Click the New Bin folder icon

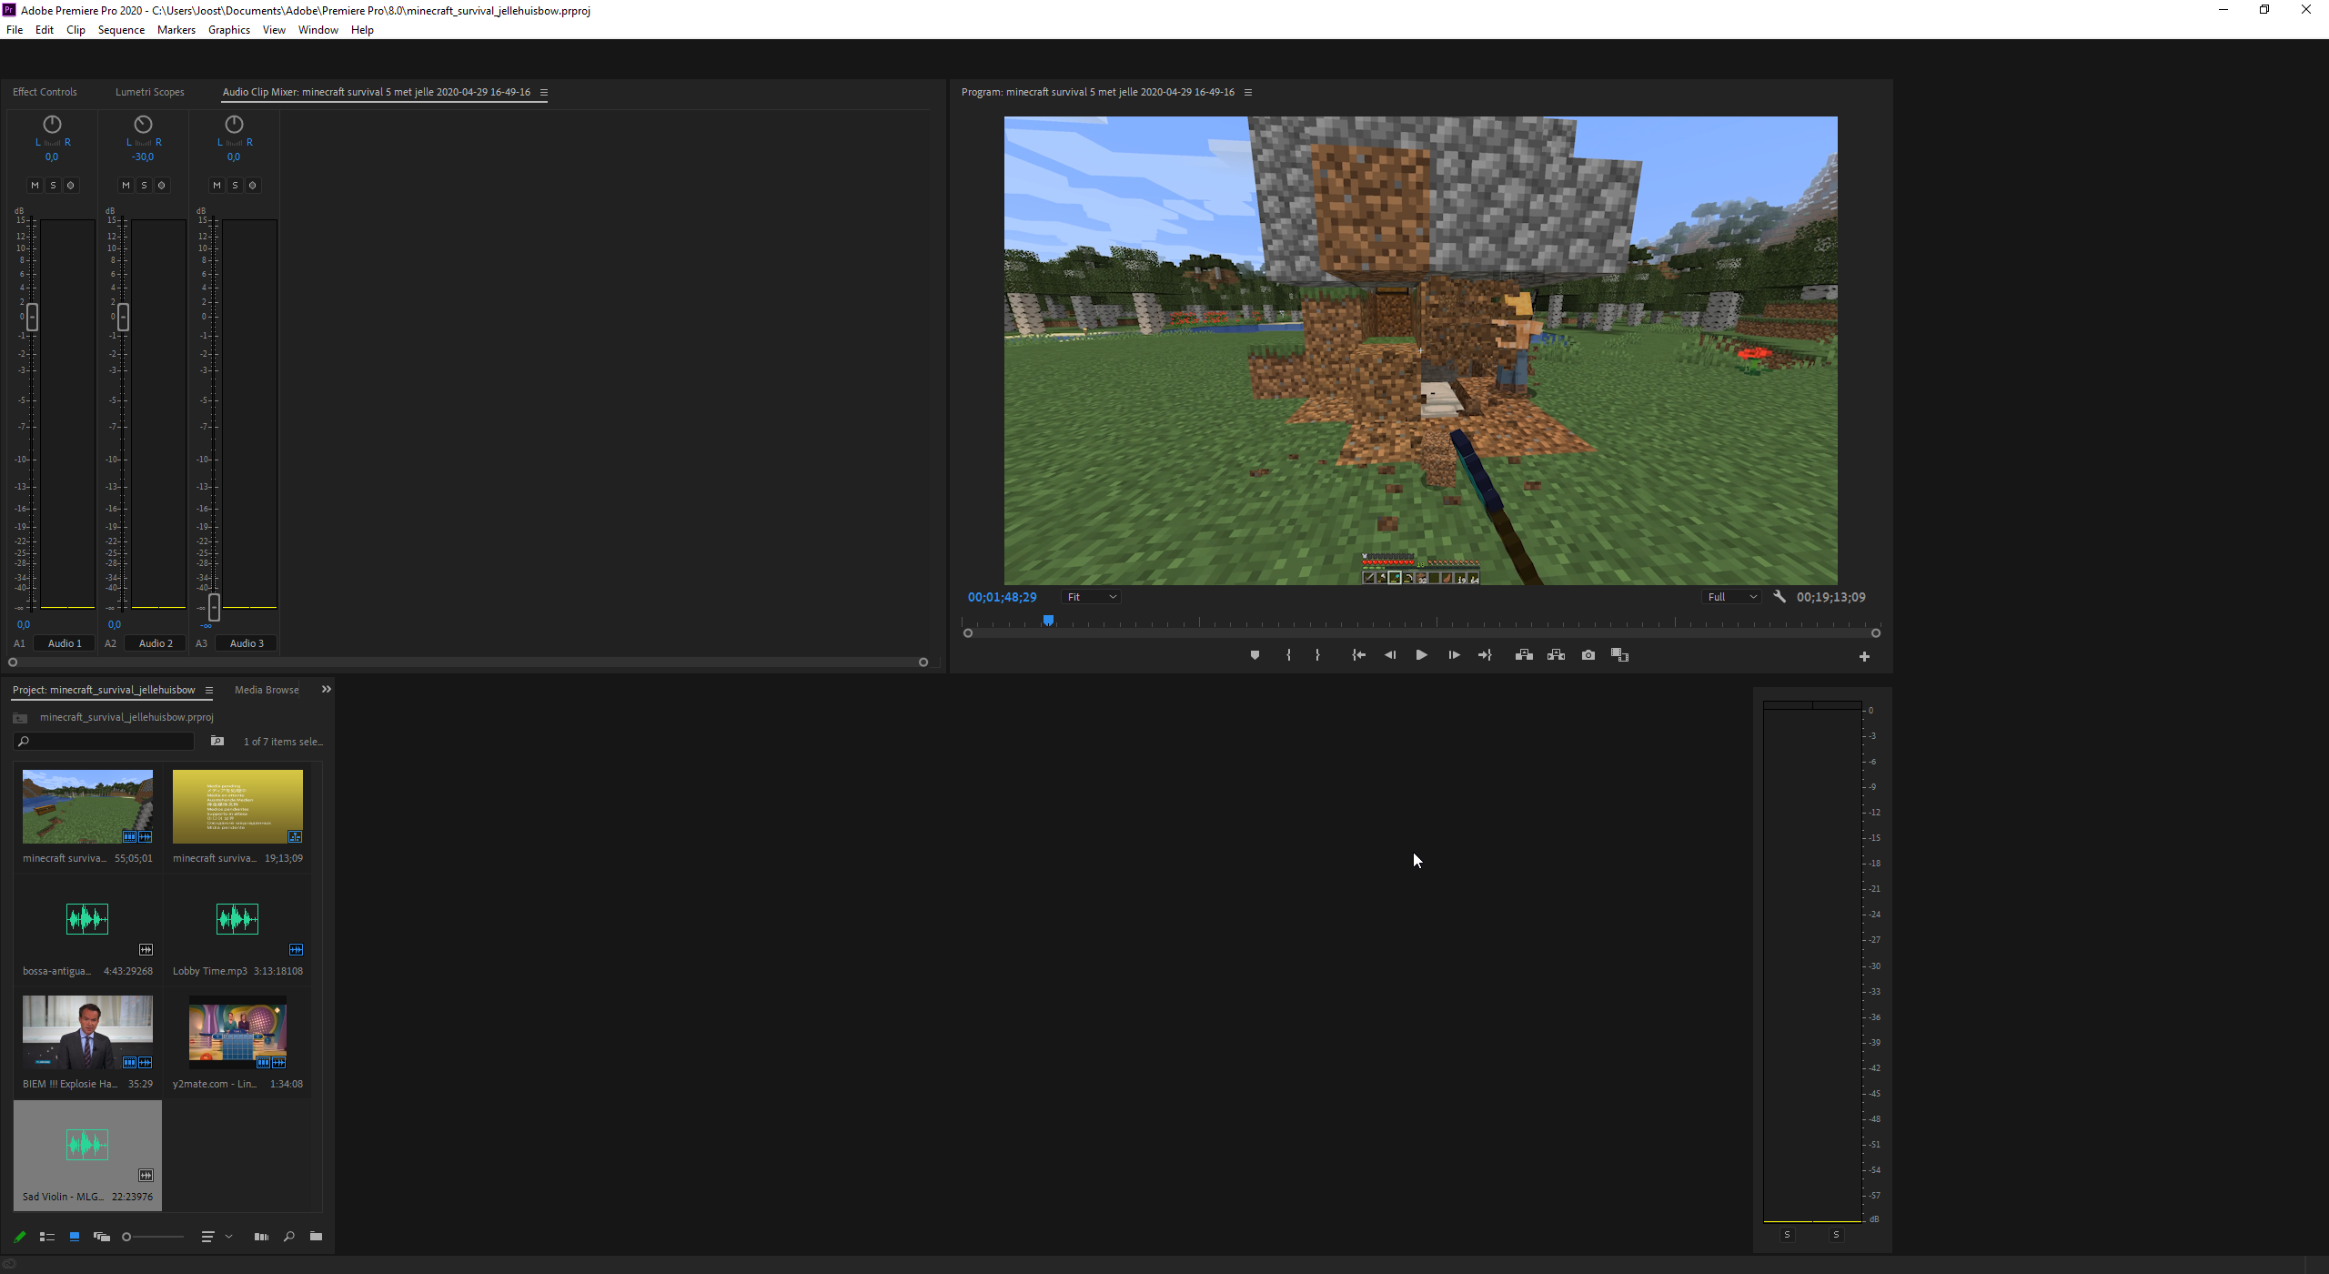(x=316, y=1237)
